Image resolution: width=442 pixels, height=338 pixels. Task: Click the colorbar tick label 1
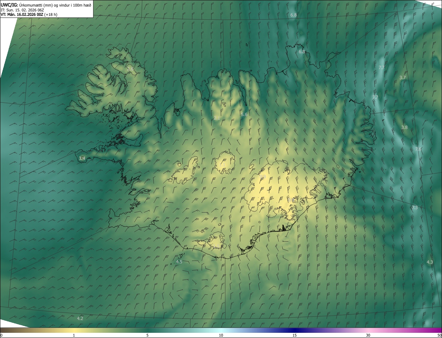[74, 336]
